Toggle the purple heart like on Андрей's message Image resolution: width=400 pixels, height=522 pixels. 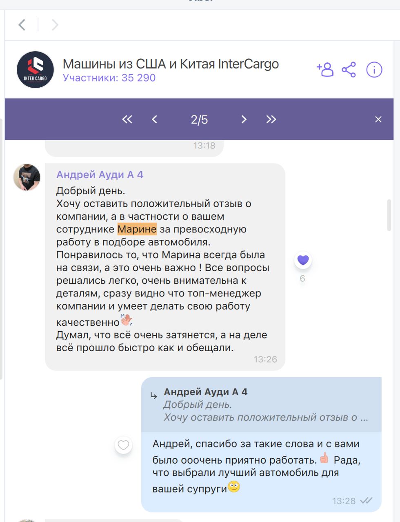303,260
